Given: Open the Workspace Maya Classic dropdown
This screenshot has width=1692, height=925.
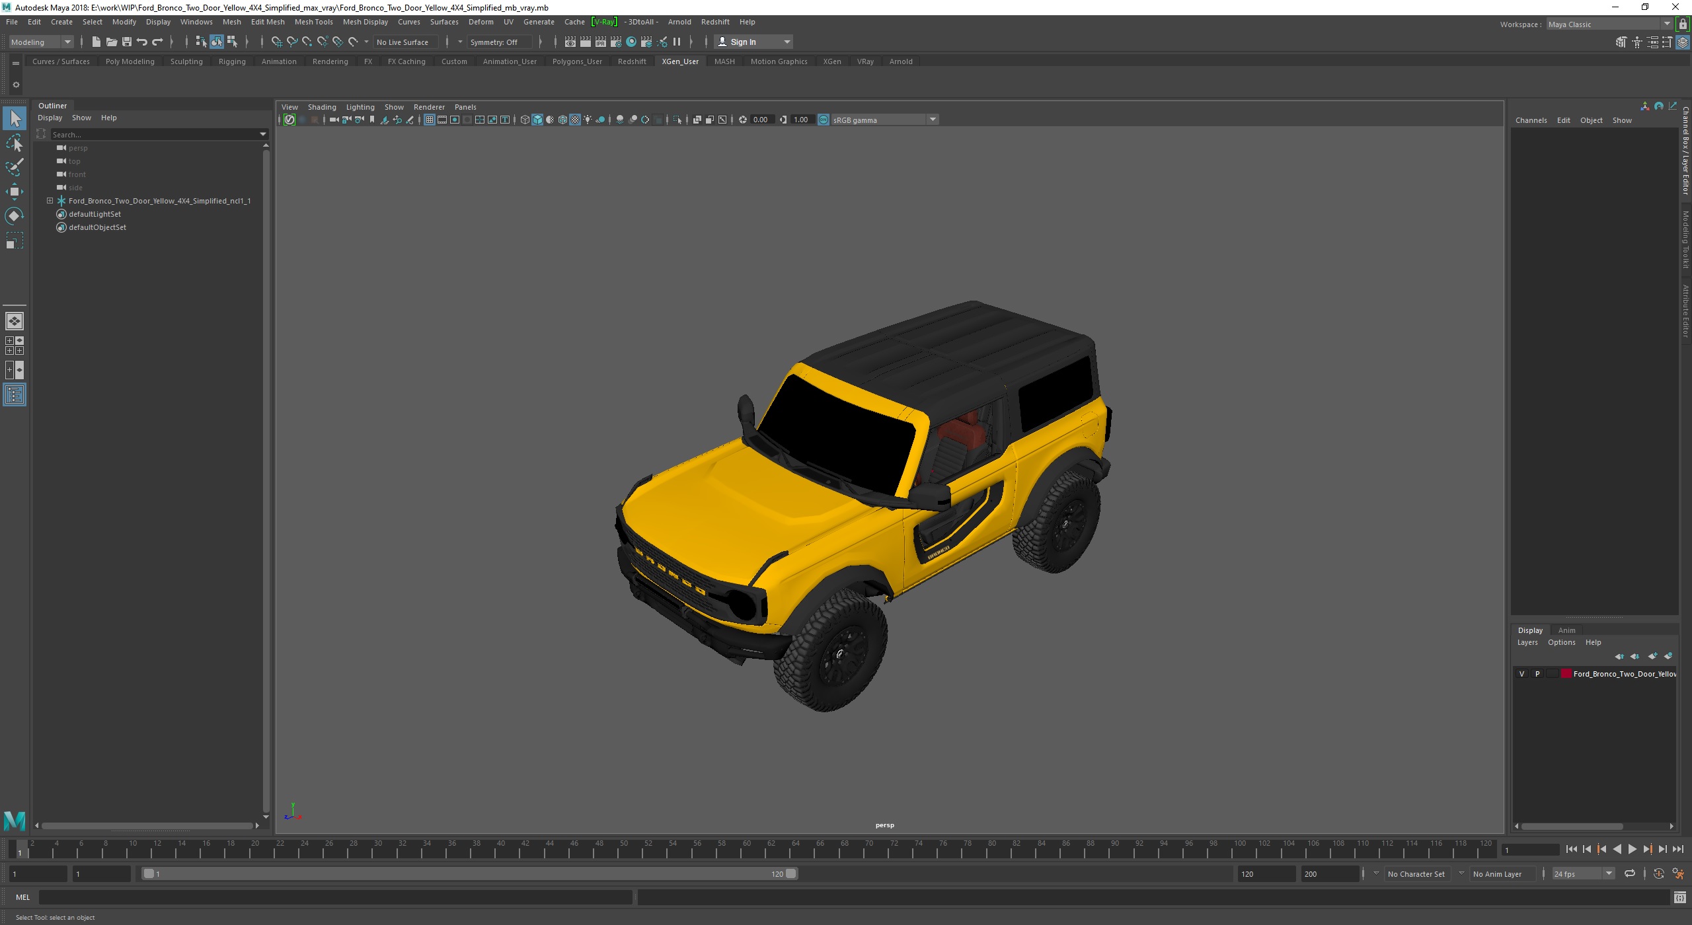Looking at the screenshot, I should (x=1608, y=24).
